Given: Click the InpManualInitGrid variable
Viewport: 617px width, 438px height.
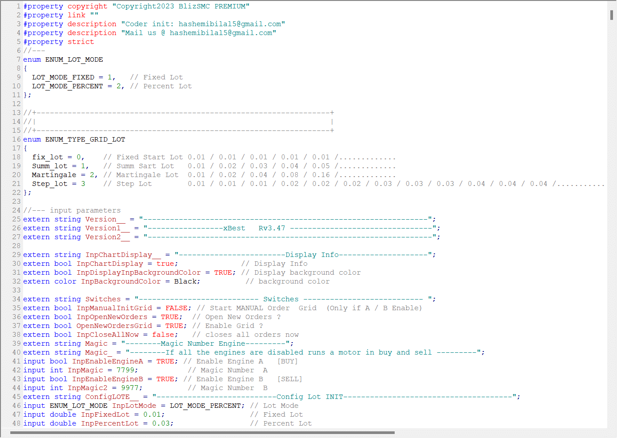Looking at the screenshot, I should 114,308.
